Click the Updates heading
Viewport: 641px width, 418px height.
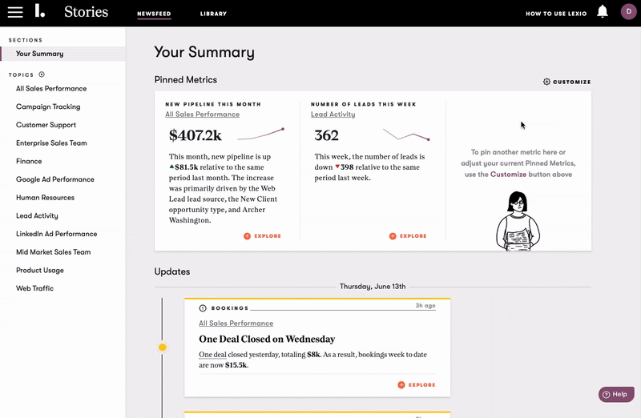(x=172, y=271)
